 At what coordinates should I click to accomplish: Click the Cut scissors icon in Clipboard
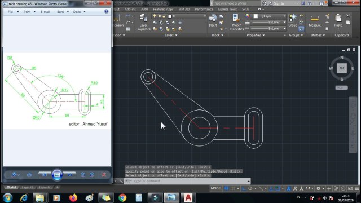pyautogui.click(x=348, y=16)
